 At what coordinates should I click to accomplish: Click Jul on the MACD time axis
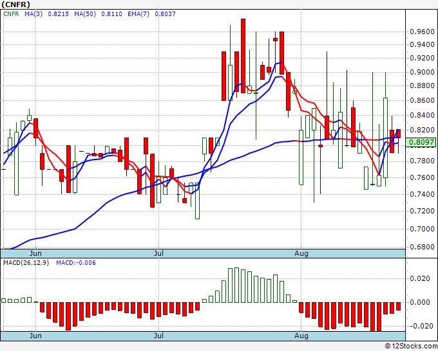[x=158, y=336]
